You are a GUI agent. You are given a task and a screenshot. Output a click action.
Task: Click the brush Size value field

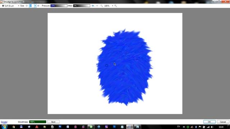(x=31, y=6)
